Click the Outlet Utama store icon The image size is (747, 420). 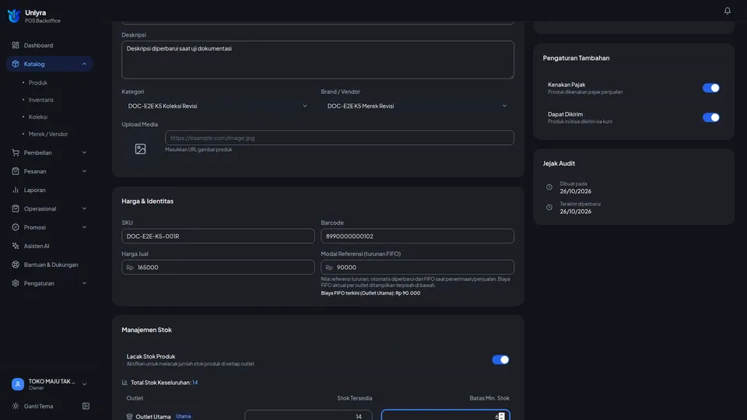click(x=130, y=417)
